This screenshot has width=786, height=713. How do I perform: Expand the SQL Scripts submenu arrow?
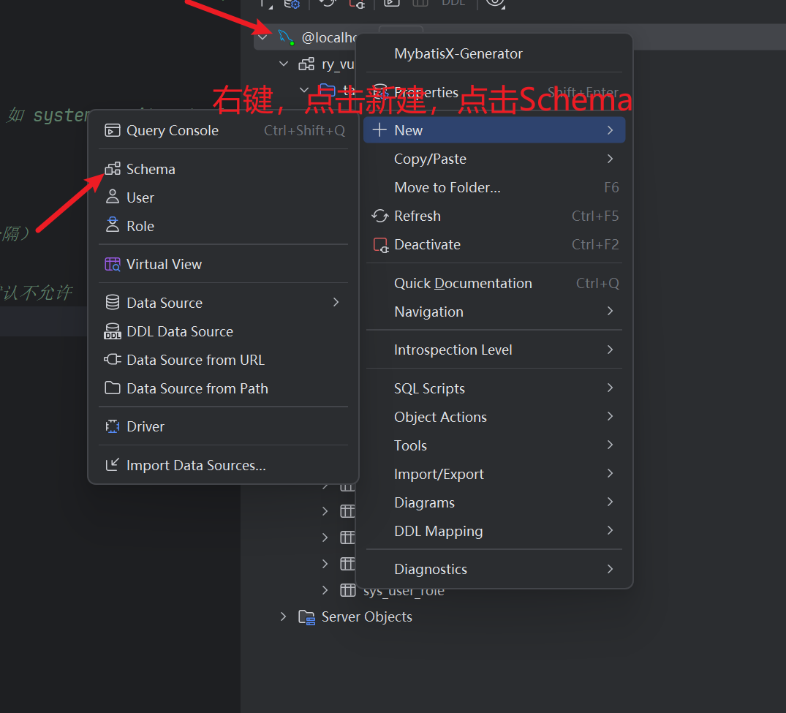610,388
